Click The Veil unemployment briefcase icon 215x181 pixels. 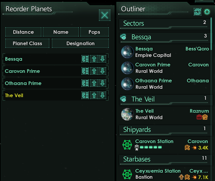pos(199,117)
